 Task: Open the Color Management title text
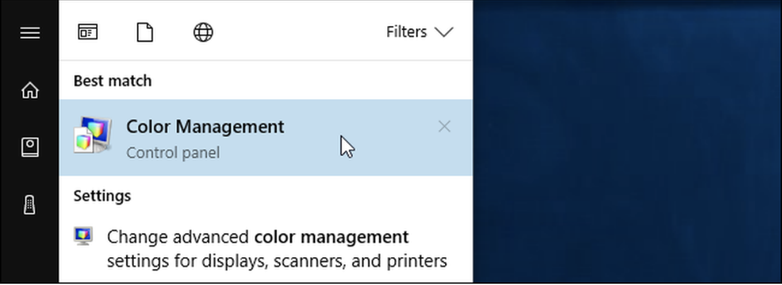pyautogui.click(x=205, y=126)
